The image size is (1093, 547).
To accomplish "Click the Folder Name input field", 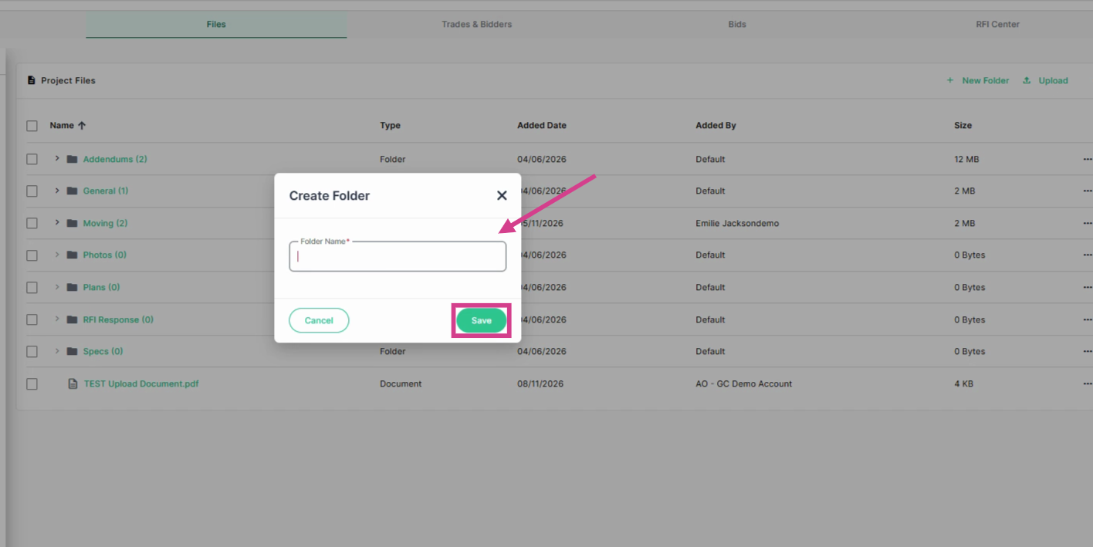I will click(x=398, y=257).
